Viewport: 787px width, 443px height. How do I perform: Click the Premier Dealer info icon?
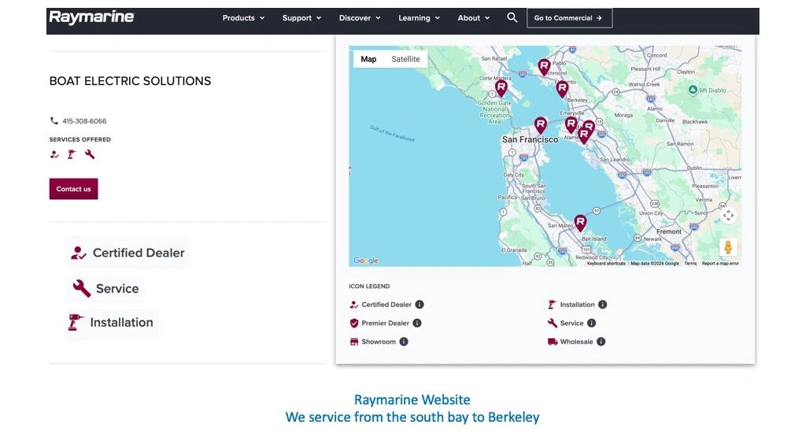click(417, 323)
